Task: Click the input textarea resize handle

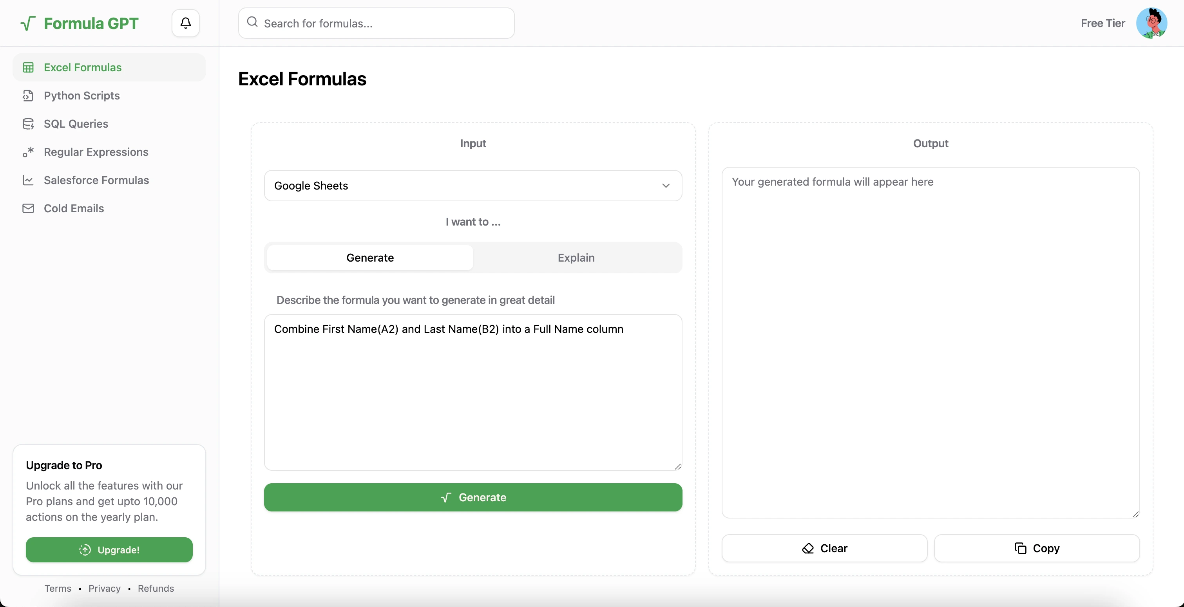Action: tap(678, 466)
